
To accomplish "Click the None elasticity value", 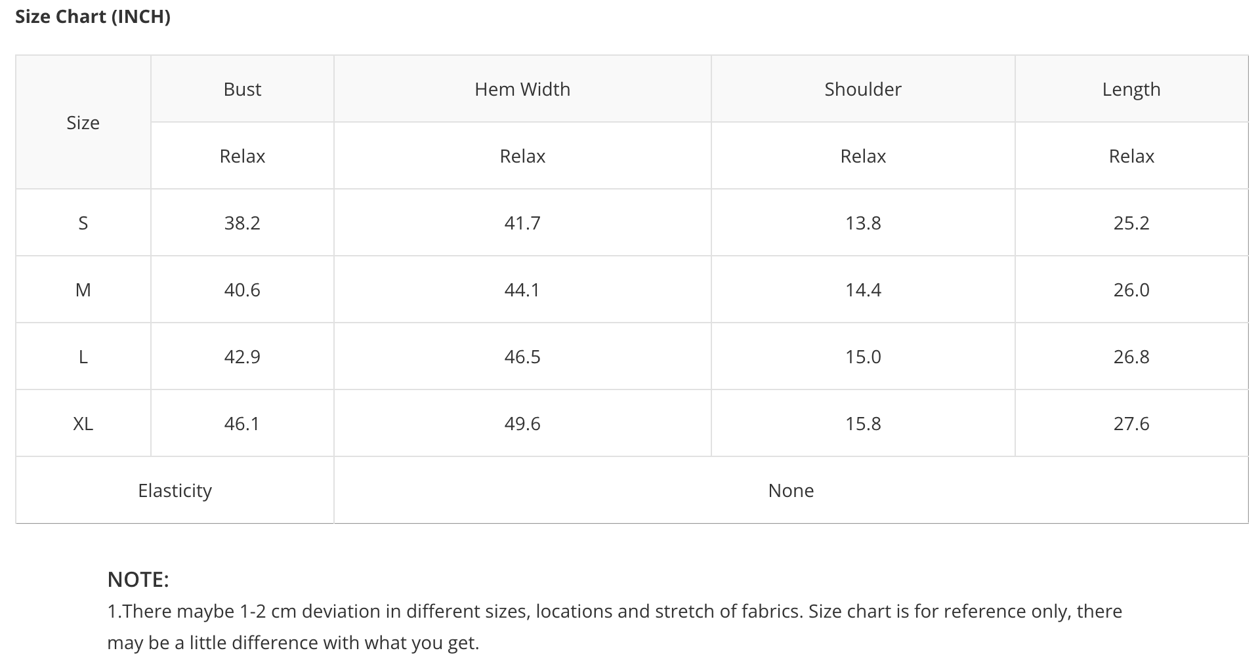I will (x=791, y=490).
